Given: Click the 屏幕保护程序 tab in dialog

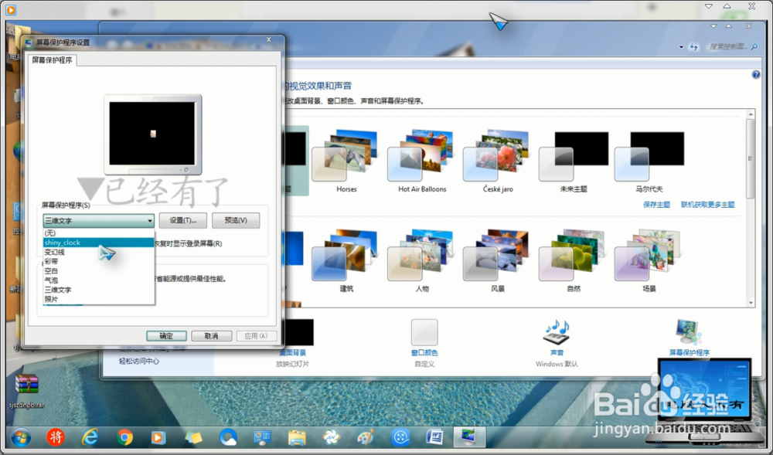Looking at the screenshot, I should 52,60.
